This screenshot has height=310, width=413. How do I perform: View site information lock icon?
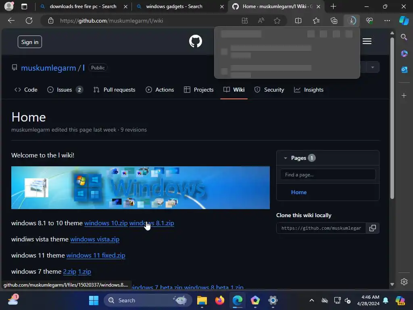51,21
